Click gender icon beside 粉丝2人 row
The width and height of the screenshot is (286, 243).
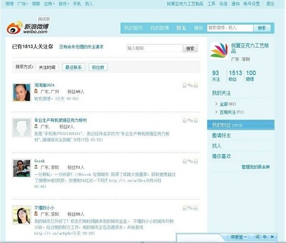tap(36, 126)
